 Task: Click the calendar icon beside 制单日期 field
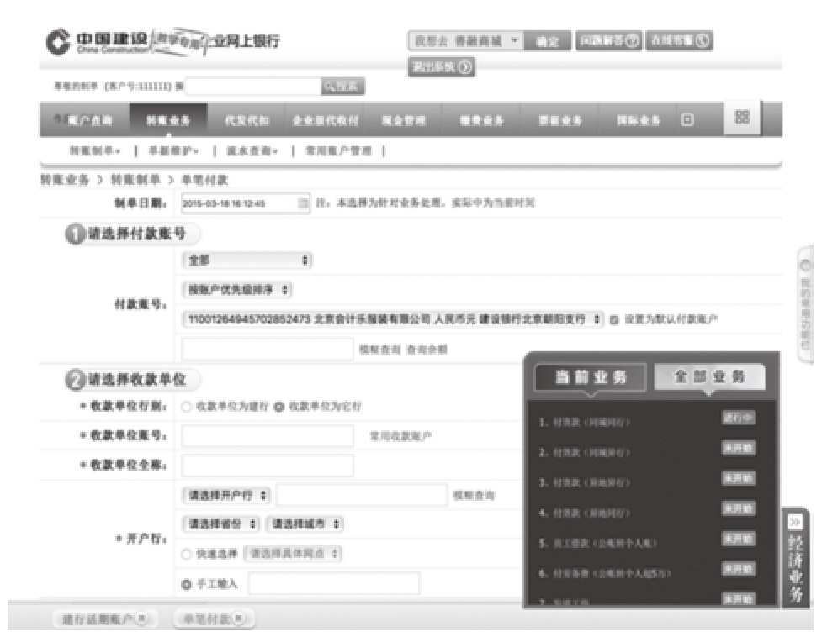pos(303,203)
